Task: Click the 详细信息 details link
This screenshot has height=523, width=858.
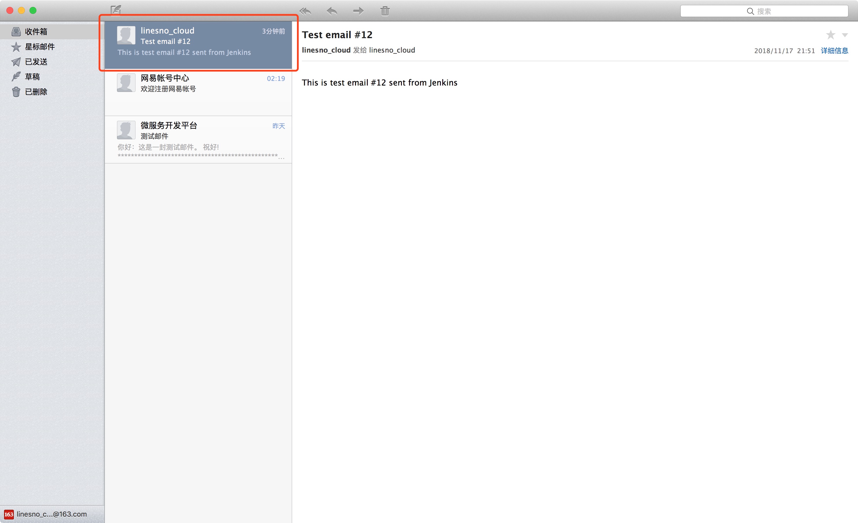Action: (834, 51)
